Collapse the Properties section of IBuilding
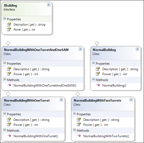The width and height of the screenshot is (144, 143). click(x=4, y=18)
